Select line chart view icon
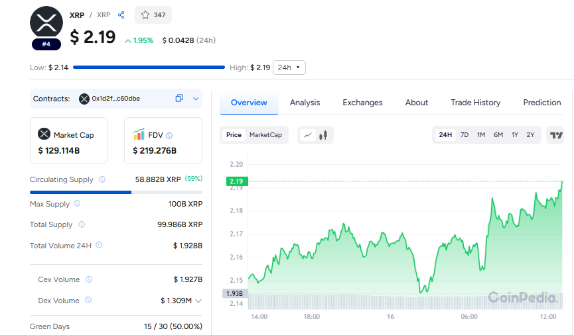 (308, 135)
